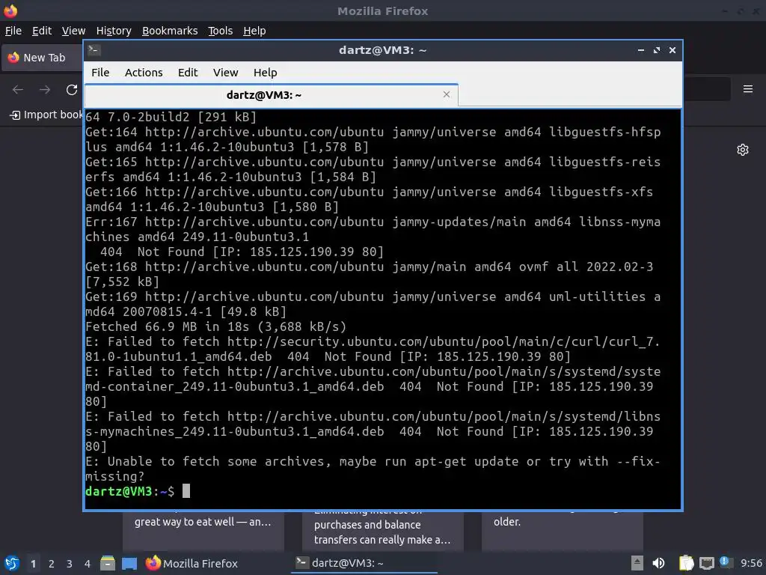This screenshot has width=766, height=575.
Task: Click the terminal window icon in titlebar
Action: [94, 50]
